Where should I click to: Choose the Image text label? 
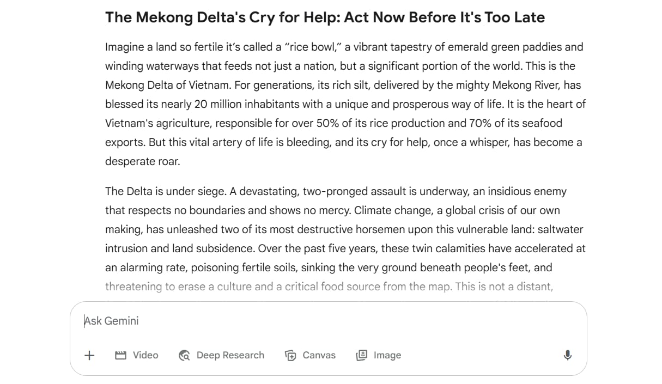pos(387,355)
